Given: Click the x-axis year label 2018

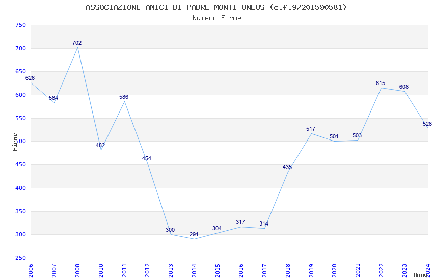Looking at the screenshot, I should click(x=288, y=270).
